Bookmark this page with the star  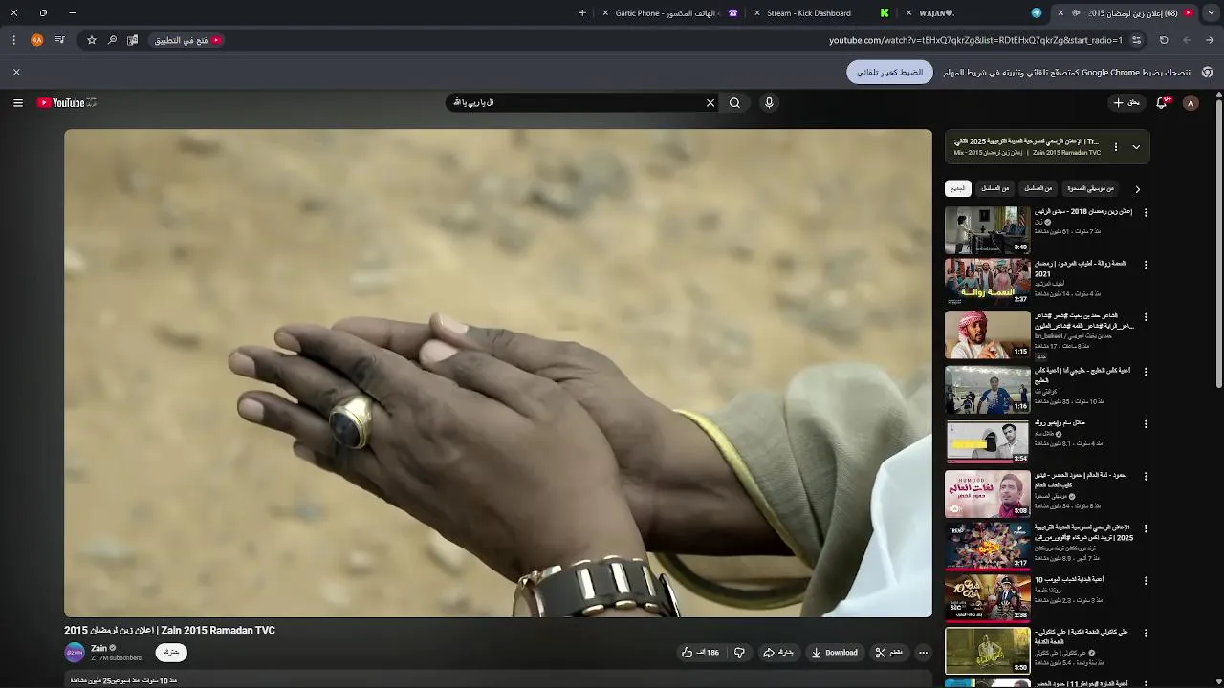[x=92, y=40]
